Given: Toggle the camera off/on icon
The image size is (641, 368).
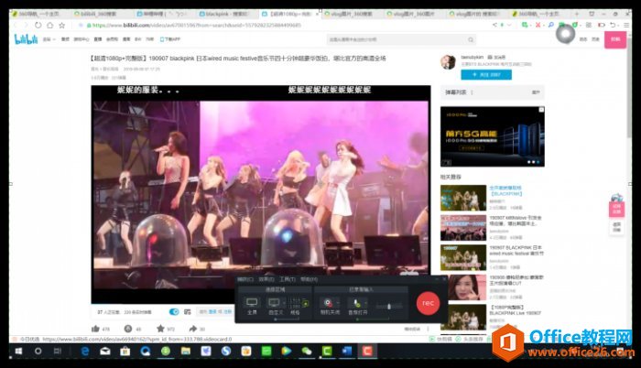Looking at the screenshot, I should coord(328,302).
